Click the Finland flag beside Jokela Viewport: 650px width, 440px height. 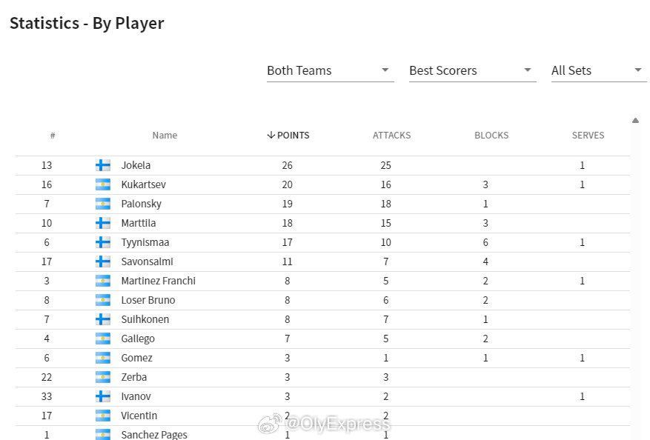pyautogui.click(x=103, y=165)
